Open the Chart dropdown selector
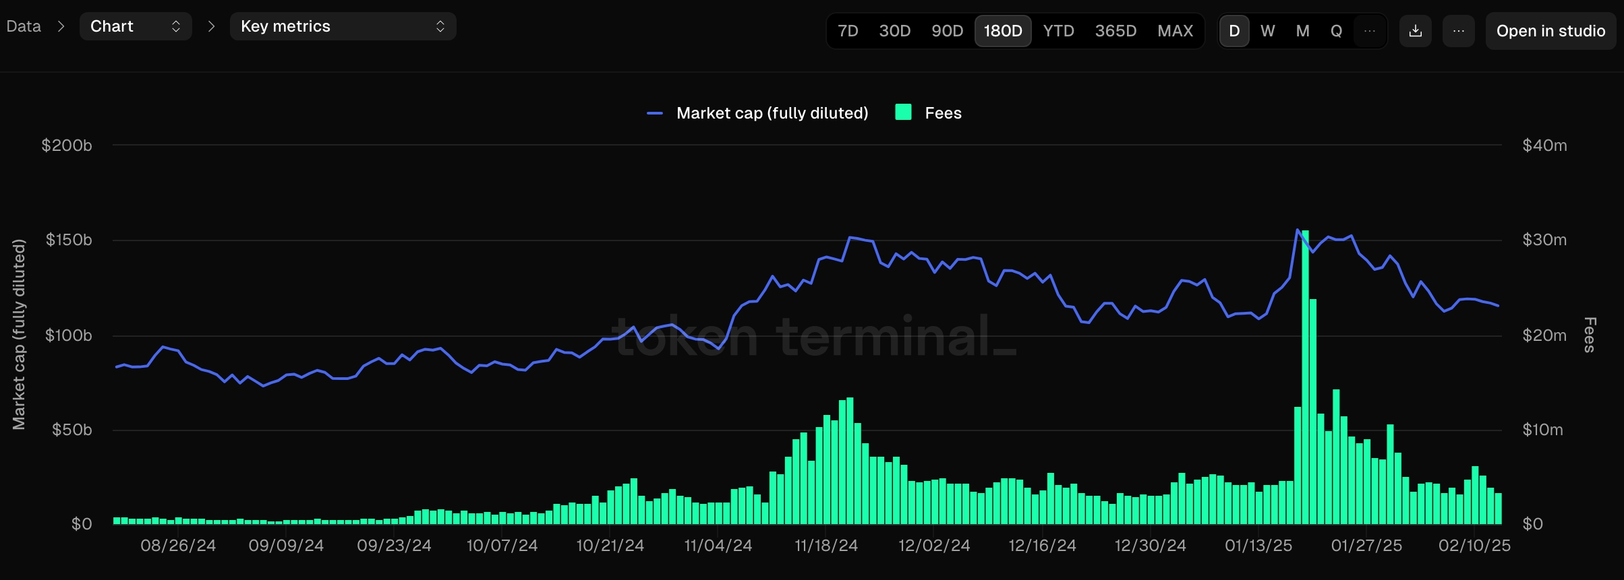Screen dimensions: 1624x580 coord(136,26)
